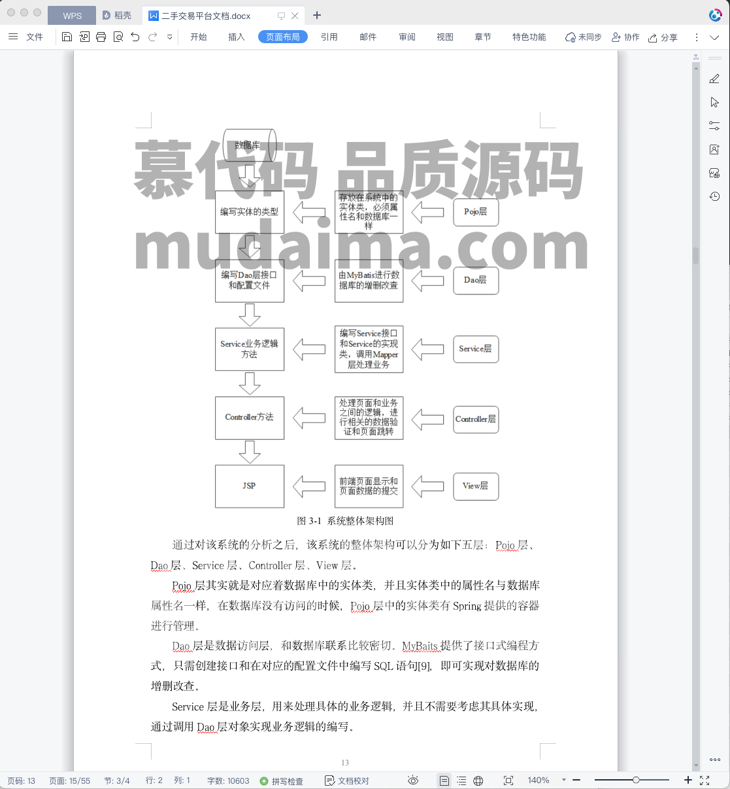This screenshot has width=730, height=789.
Task: Switch to the WPS home tab
Action: (73, 16)
